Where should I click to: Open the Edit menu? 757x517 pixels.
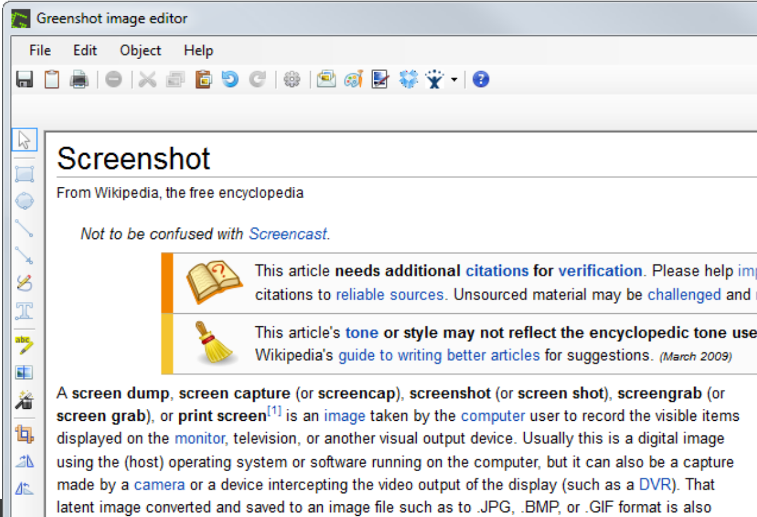85,50
